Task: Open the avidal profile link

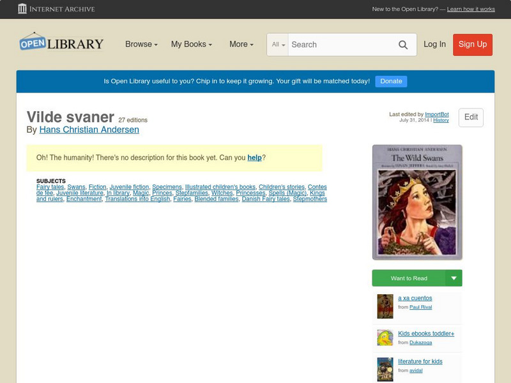Action: 416,371
